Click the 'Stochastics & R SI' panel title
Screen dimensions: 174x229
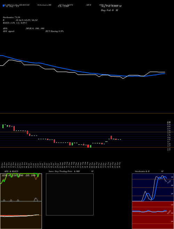coord(149,171)
